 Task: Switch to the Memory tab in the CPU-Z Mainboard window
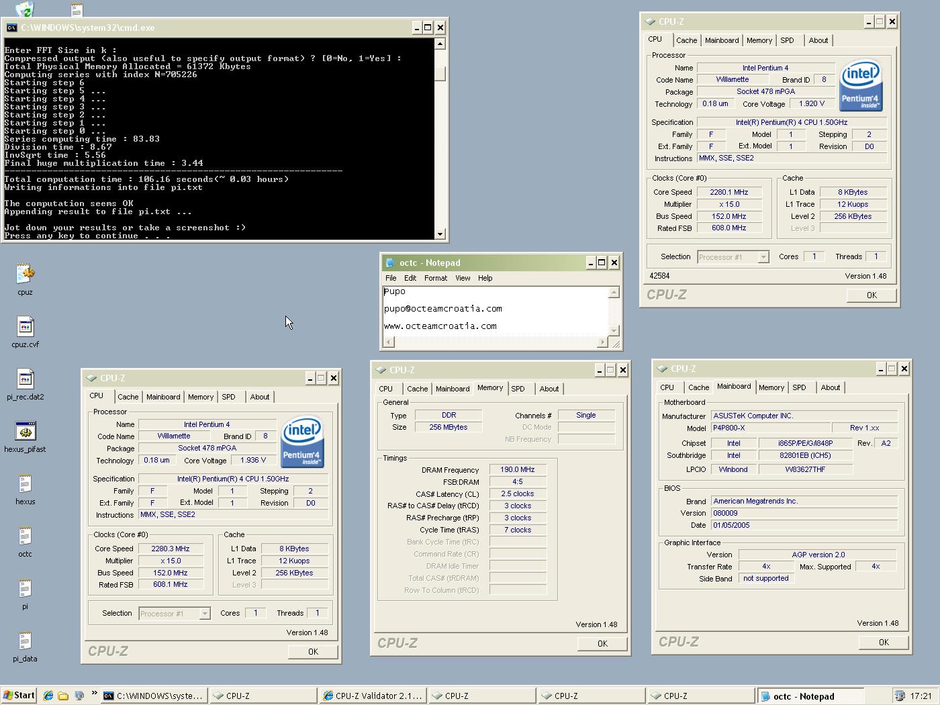[x=771, y=387]
